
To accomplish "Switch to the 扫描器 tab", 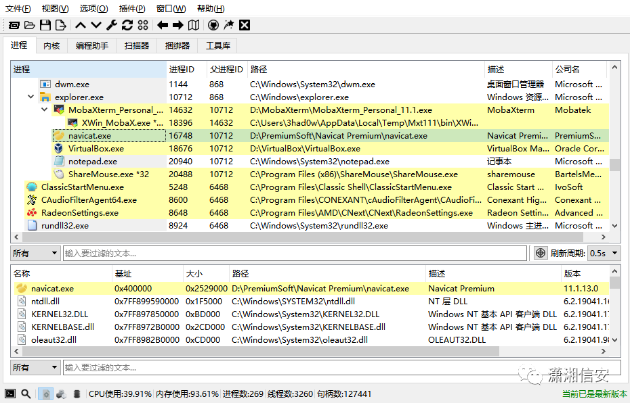I will 137,46.
